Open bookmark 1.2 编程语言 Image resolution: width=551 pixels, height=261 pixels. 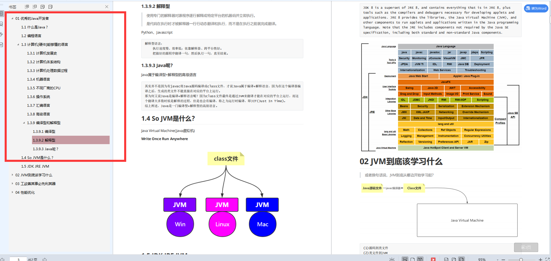point(31,36)
